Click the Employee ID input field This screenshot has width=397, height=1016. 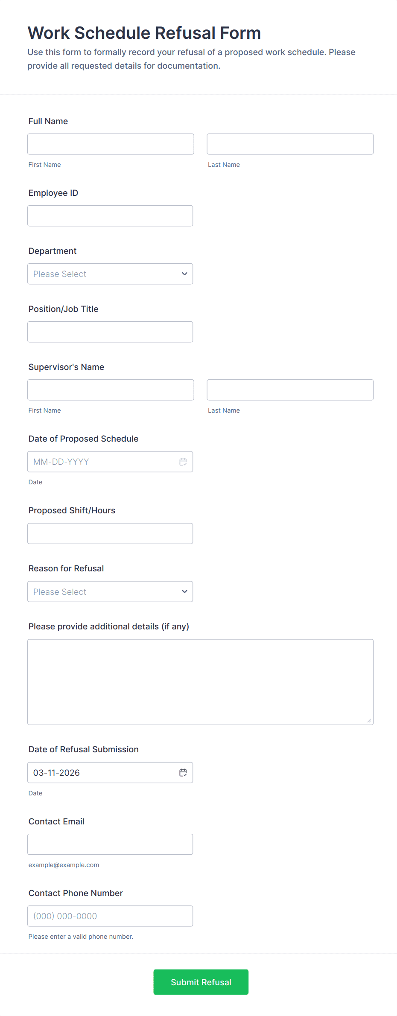point(110,216)
